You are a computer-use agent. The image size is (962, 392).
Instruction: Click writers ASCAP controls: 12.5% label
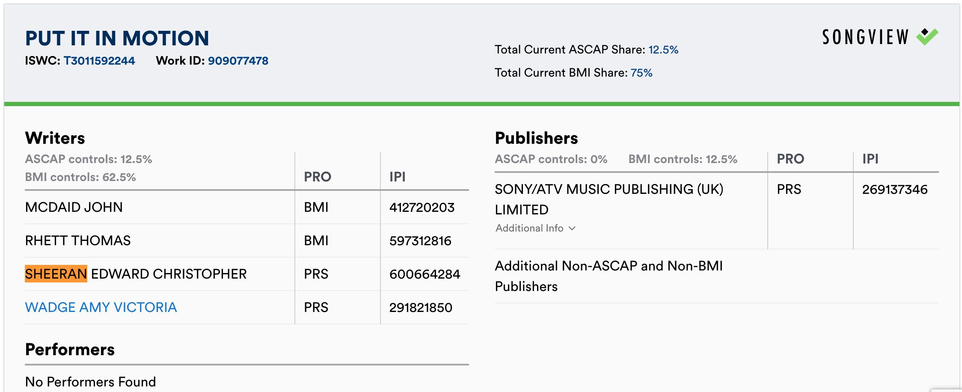tap(89, 159)
